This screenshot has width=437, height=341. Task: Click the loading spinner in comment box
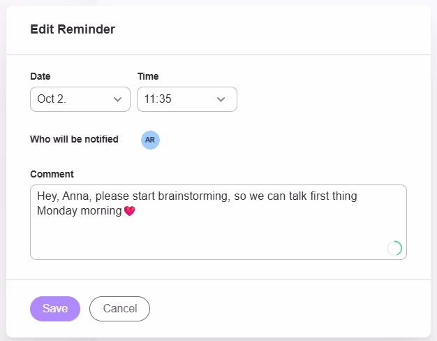394,248
